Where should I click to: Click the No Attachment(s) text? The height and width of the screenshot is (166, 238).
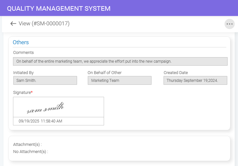pos(31,152)
